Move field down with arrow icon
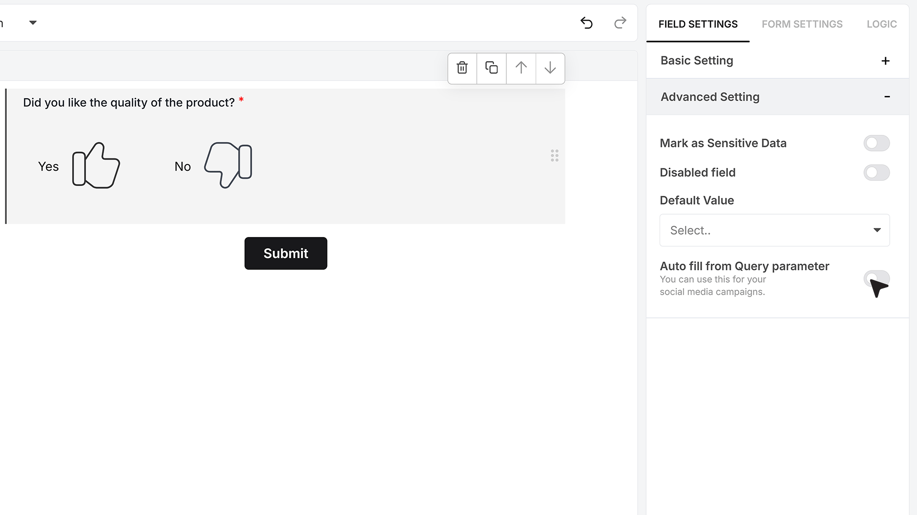Screen dimensions: 917x515 550,68
